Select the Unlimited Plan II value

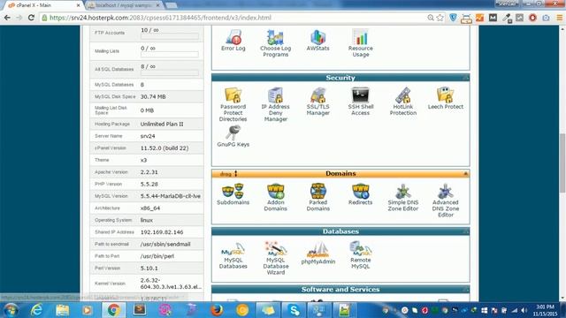click(x=162, y=124)
